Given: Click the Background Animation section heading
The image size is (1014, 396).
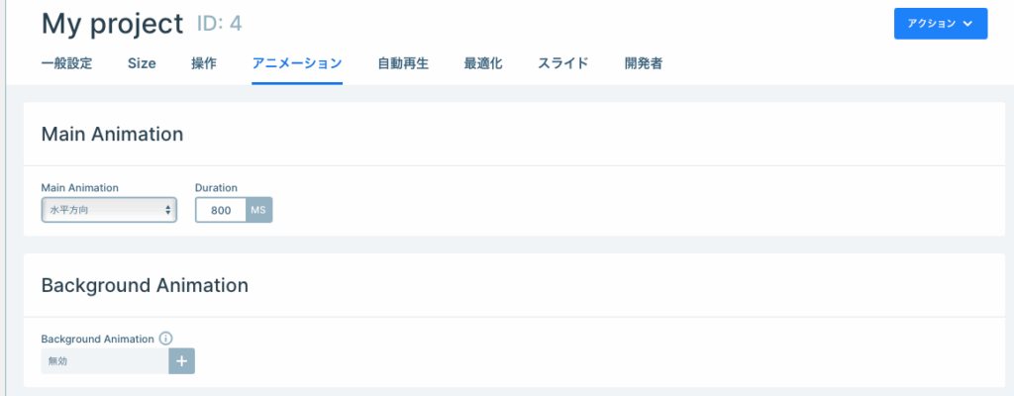Looking at the screenshot, I should click(145, 285).
